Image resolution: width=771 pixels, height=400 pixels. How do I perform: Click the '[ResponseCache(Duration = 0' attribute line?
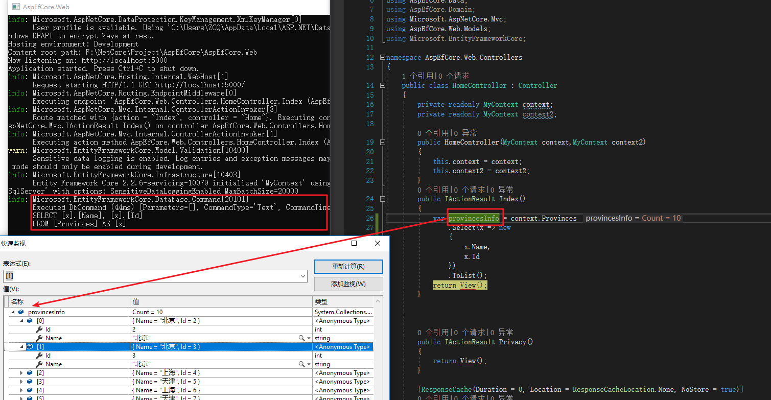(580, 389)
